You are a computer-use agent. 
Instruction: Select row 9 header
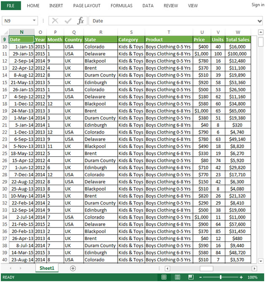[5, 40]
